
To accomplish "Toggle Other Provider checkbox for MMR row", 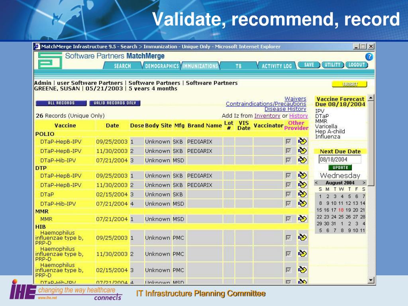I will point(288,219).
